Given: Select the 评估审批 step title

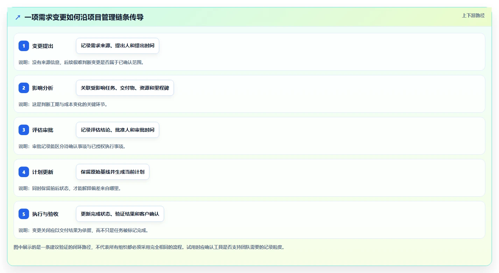Looking at the screenshot, I should (43, 130).
